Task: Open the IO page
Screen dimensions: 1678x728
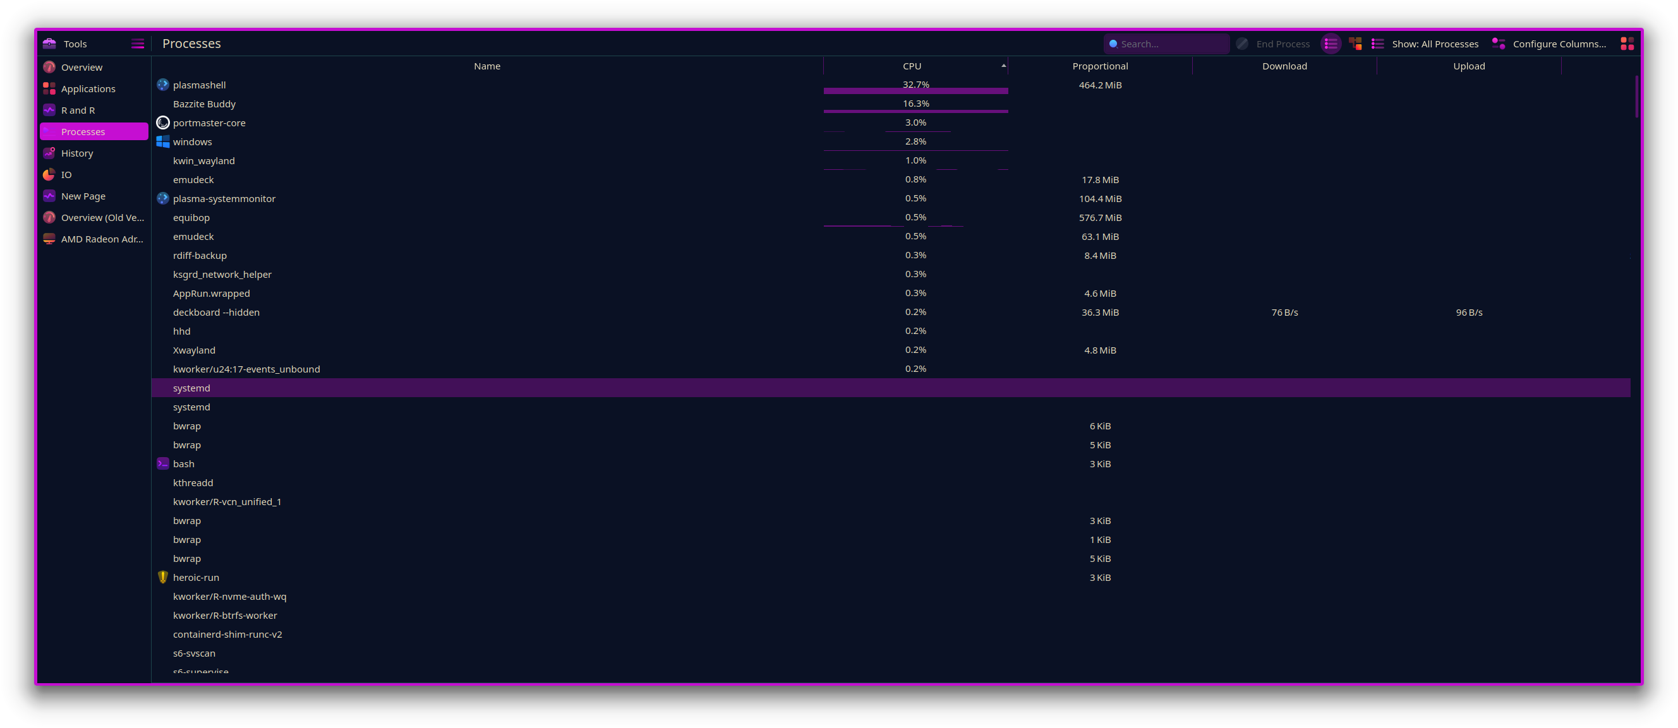Action: 66,174
